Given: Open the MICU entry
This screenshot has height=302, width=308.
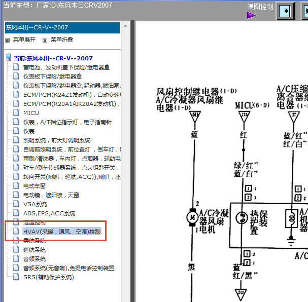Looking at the screenshot, I should (31, 113).
